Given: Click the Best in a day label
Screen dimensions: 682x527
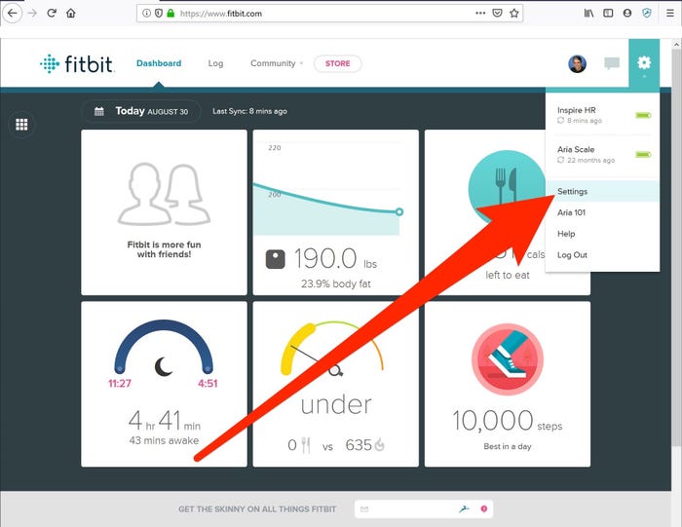Looking at the screenshot, I should pos(508,446).
